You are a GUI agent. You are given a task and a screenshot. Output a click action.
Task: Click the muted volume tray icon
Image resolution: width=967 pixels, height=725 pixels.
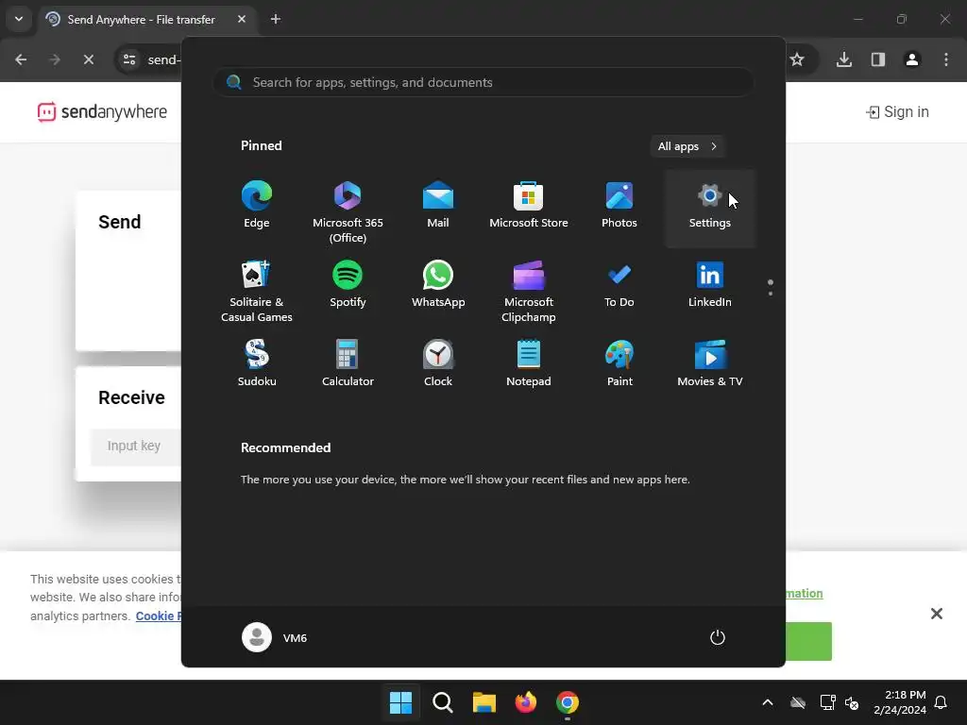pos(852,702)
